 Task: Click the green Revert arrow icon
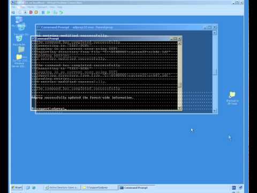click(x=61, y=12)
